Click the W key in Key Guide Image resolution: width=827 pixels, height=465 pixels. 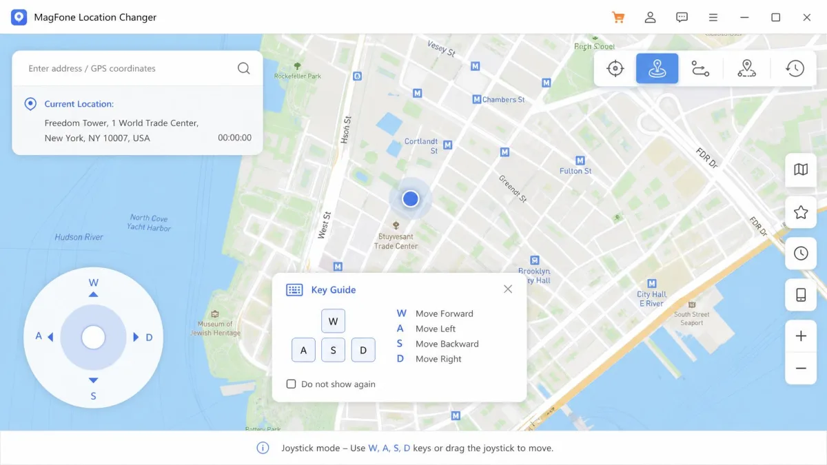[x=333, y=321]
